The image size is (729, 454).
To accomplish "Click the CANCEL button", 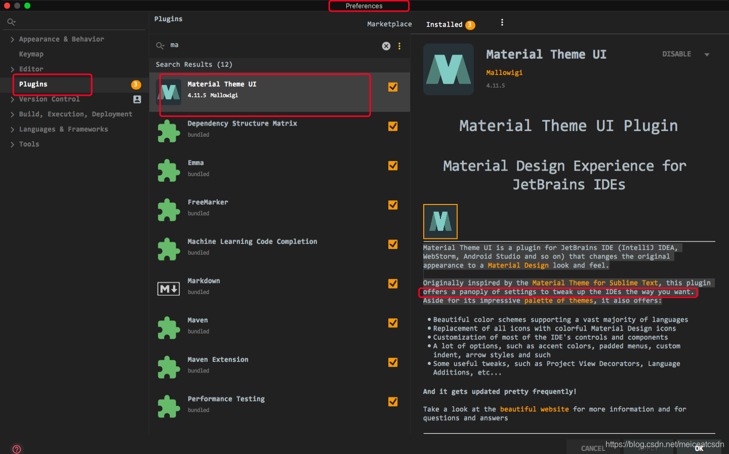I will (593, 448).
